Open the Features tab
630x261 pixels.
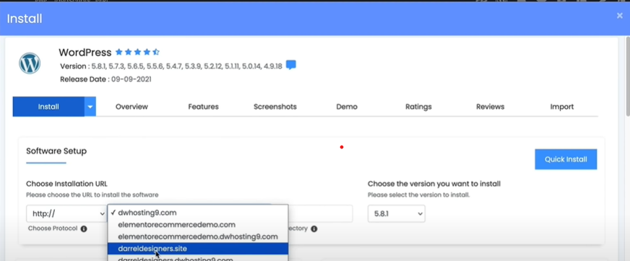[203, 107]
